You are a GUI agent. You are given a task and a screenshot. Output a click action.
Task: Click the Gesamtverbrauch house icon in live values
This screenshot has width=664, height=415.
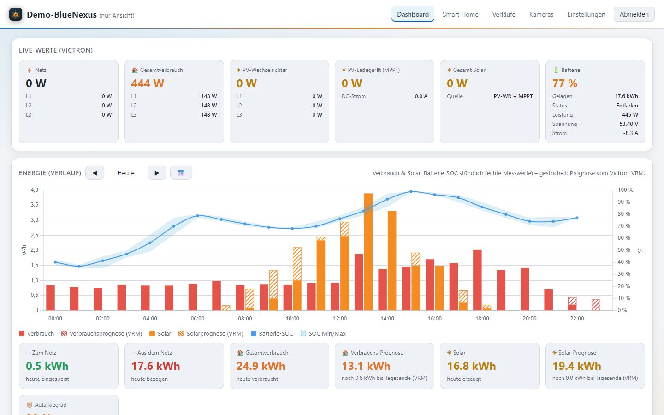(135, 70)
